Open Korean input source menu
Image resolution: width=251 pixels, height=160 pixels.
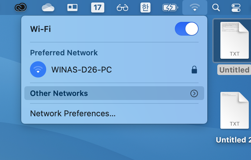tap(145, 7)
